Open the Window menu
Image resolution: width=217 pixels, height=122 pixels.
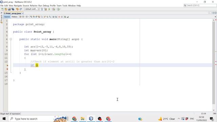click(x=72, y=6)
